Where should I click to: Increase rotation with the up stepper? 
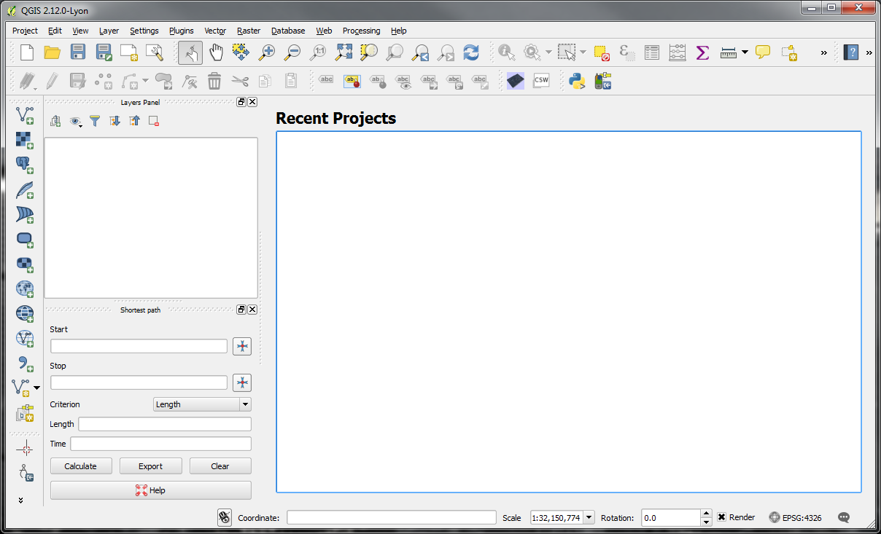point(706,514)
